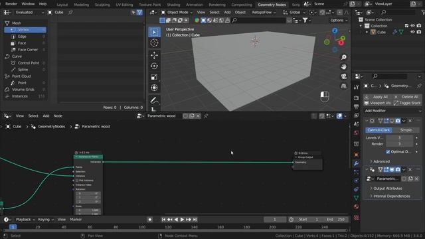The width and height of the screenshot is (425, 239).
Task: Open the Playback dropdown in timeline
Action: point(25,220)
